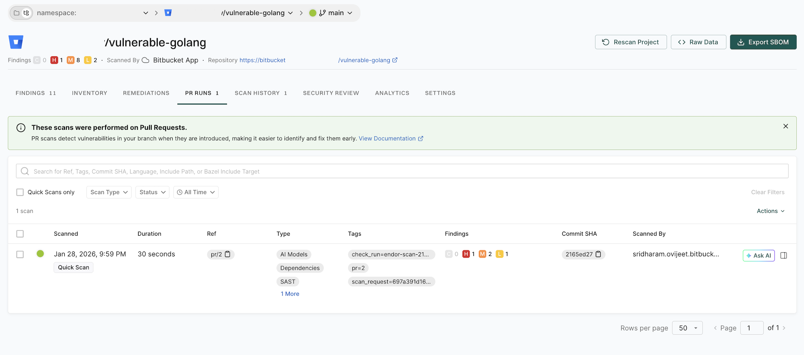Screen dimensions: 804x355
Task: Click the Bitbucket logo beside project title
Action: click(x=16, y=42)
